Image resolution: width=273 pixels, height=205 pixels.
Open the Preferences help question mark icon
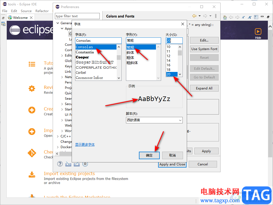coord(60,164)
